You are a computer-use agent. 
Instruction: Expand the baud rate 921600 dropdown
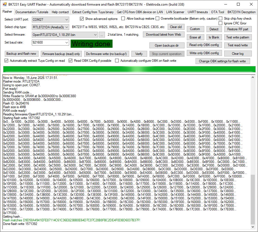click(x=66, y=42)
